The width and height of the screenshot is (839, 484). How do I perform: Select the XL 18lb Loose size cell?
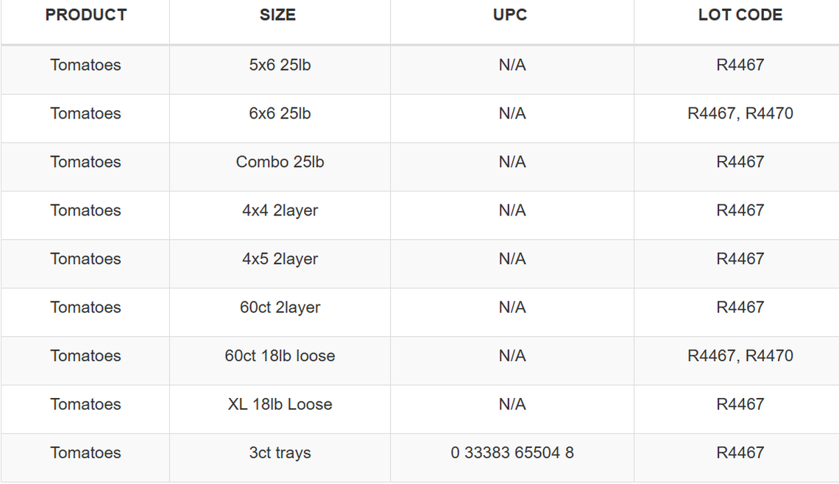280,405
